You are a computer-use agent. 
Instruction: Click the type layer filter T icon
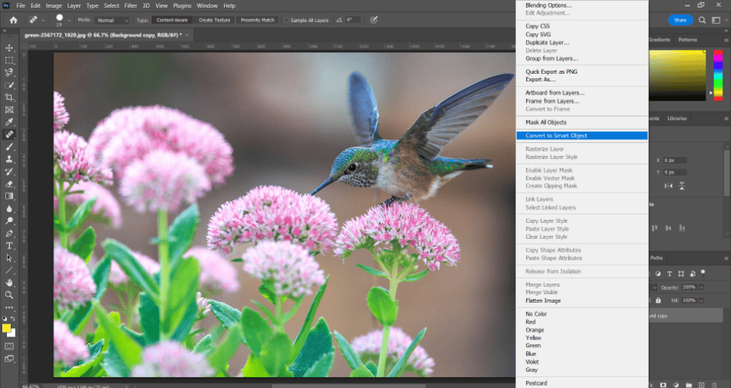[x=669, y=274]
